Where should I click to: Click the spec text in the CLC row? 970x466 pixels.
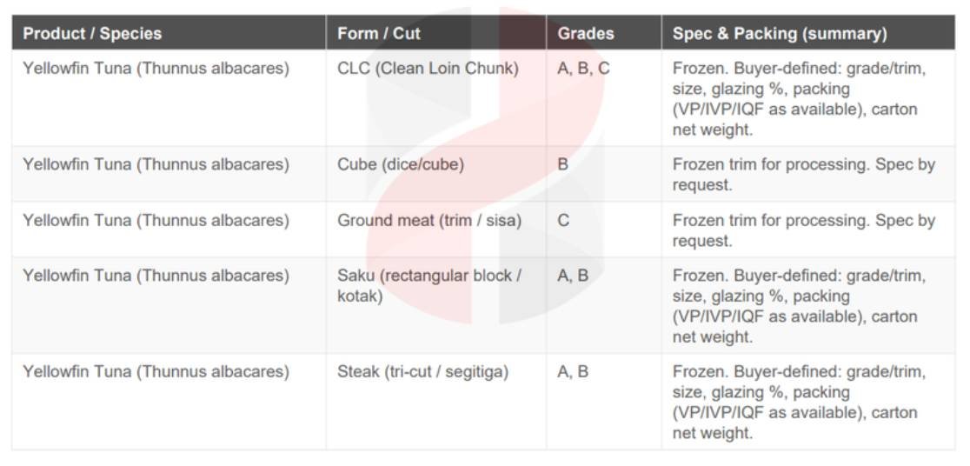[x=799, y=98]
